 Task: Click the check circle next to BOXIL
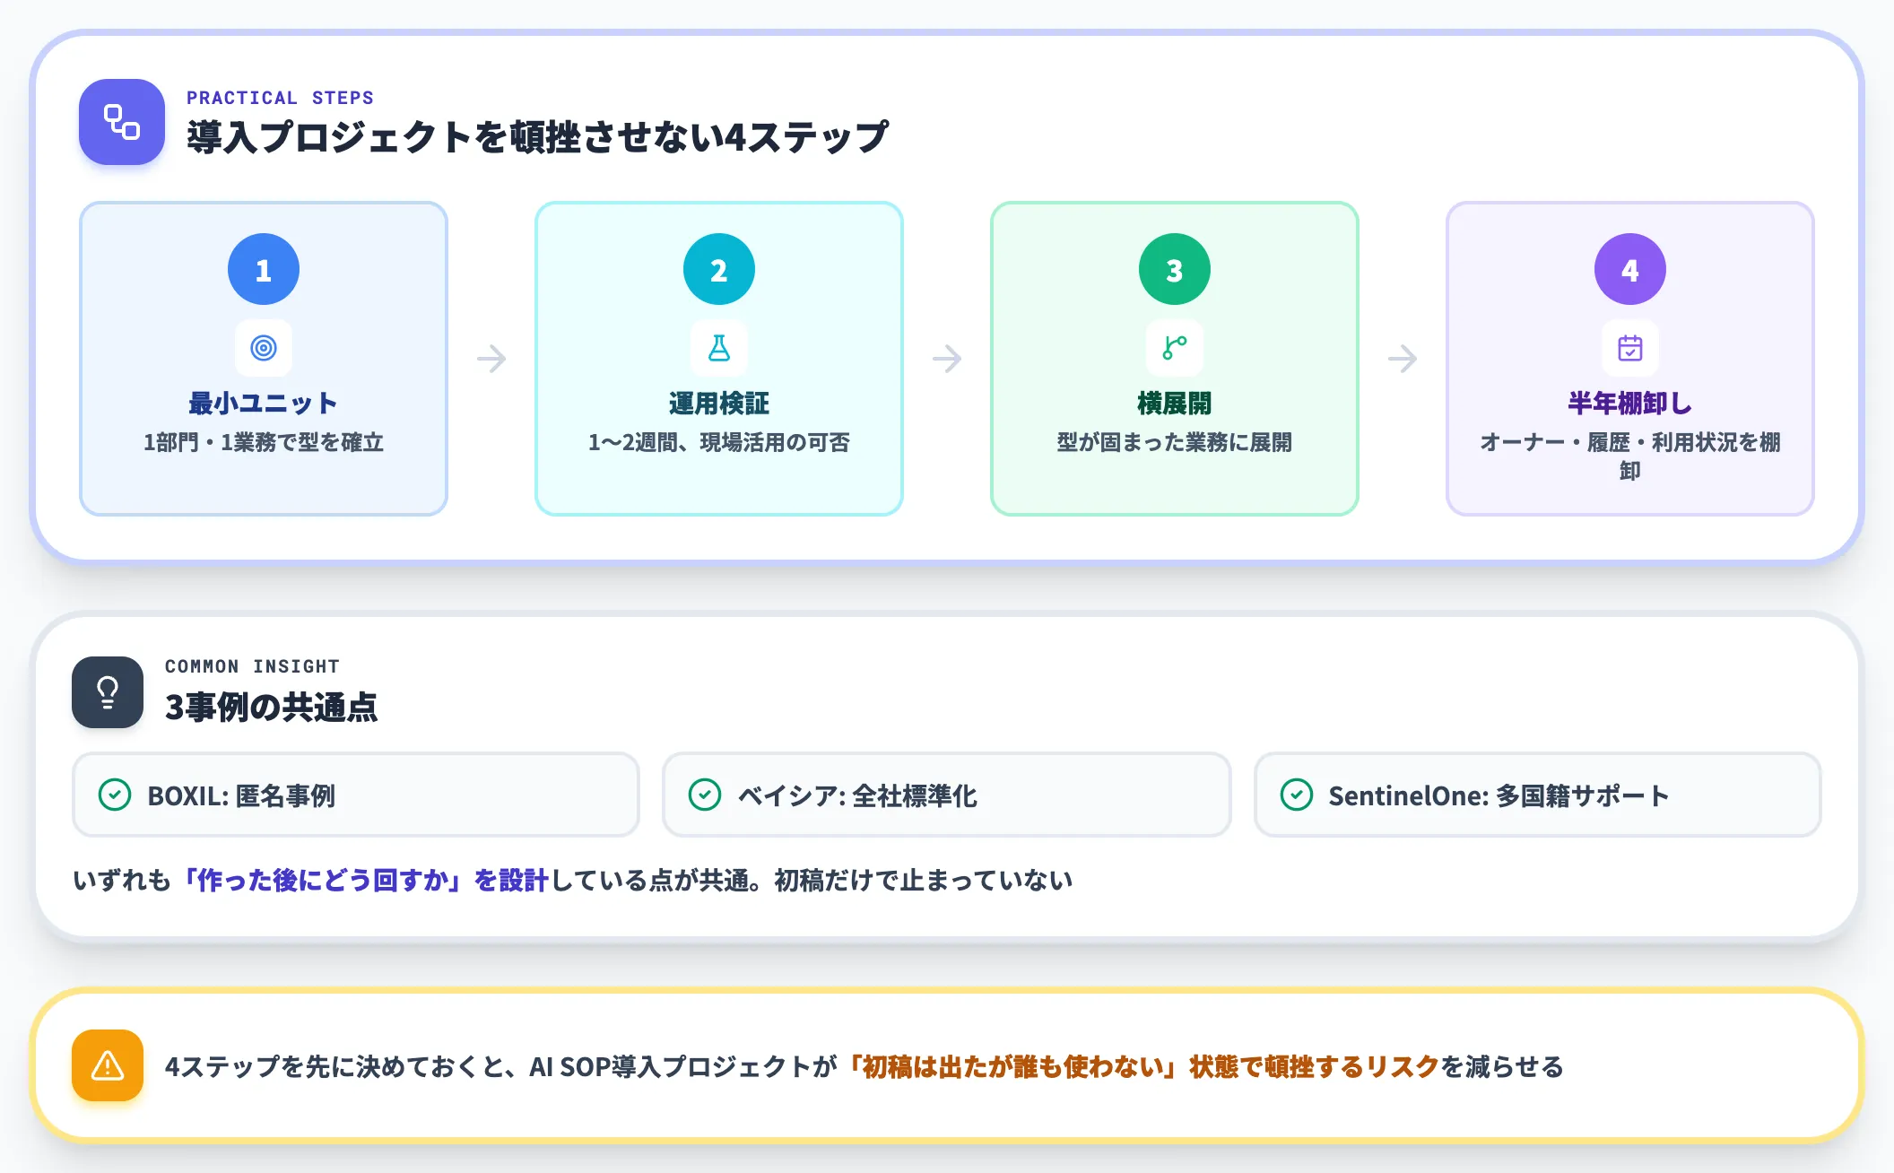point(115,795)
